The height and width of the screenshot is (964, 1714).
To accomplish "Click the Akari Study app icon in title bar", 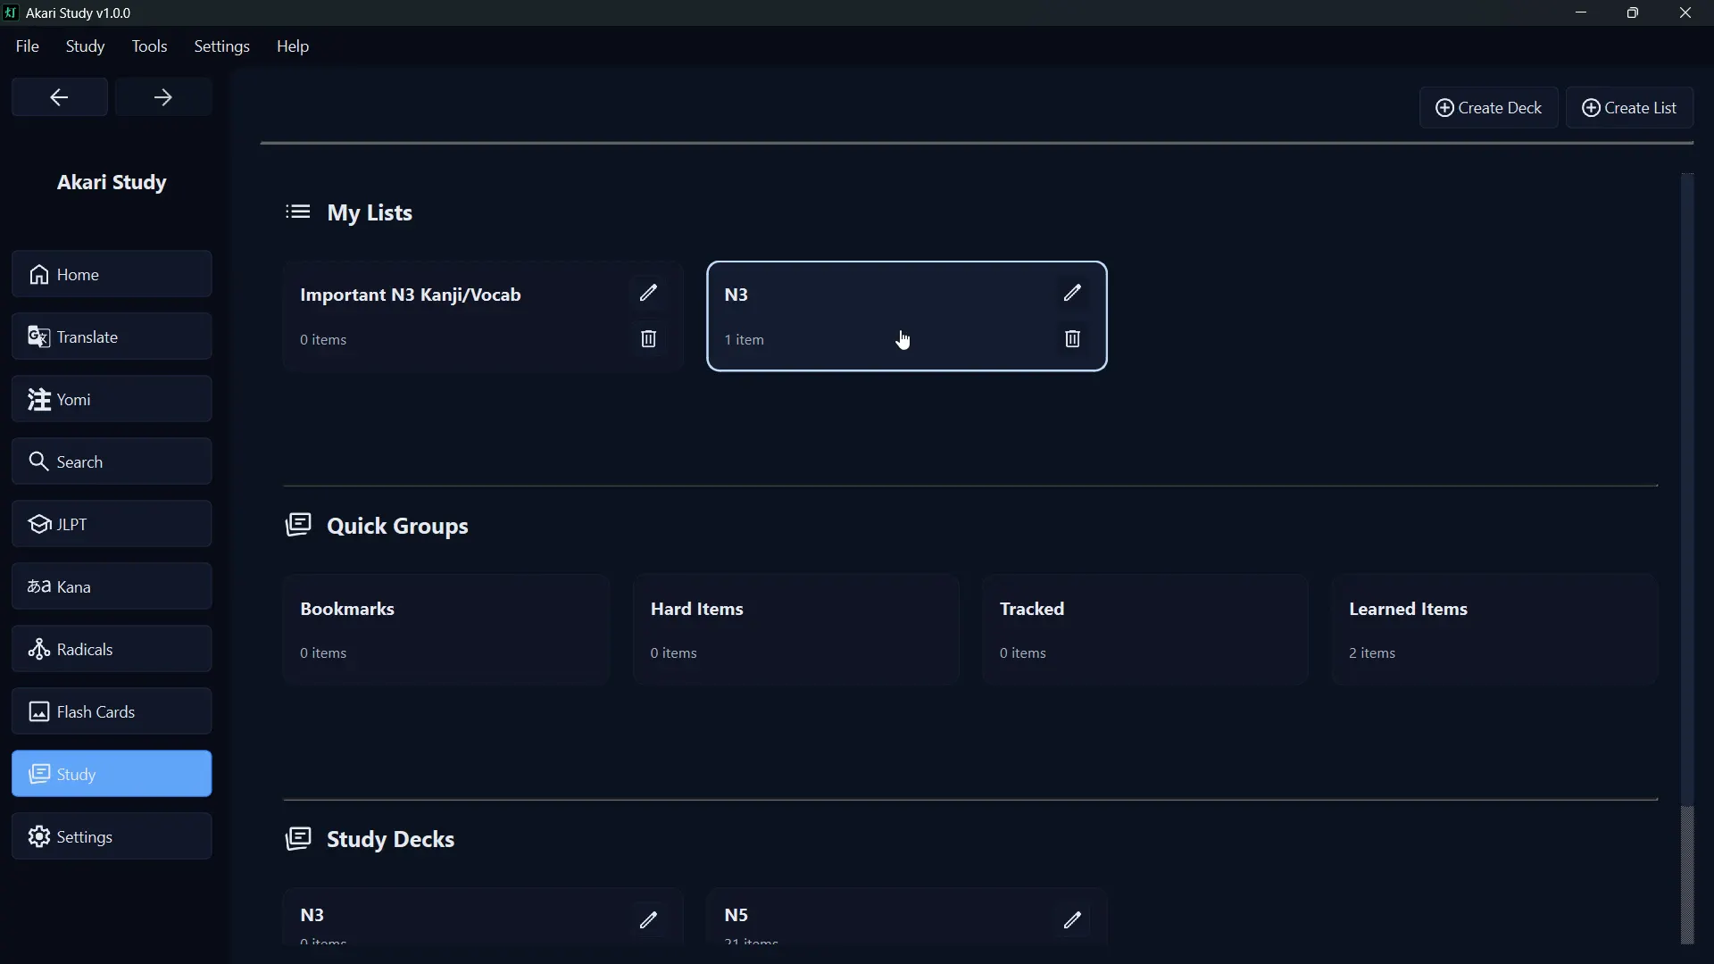I will tap(11, 12).
